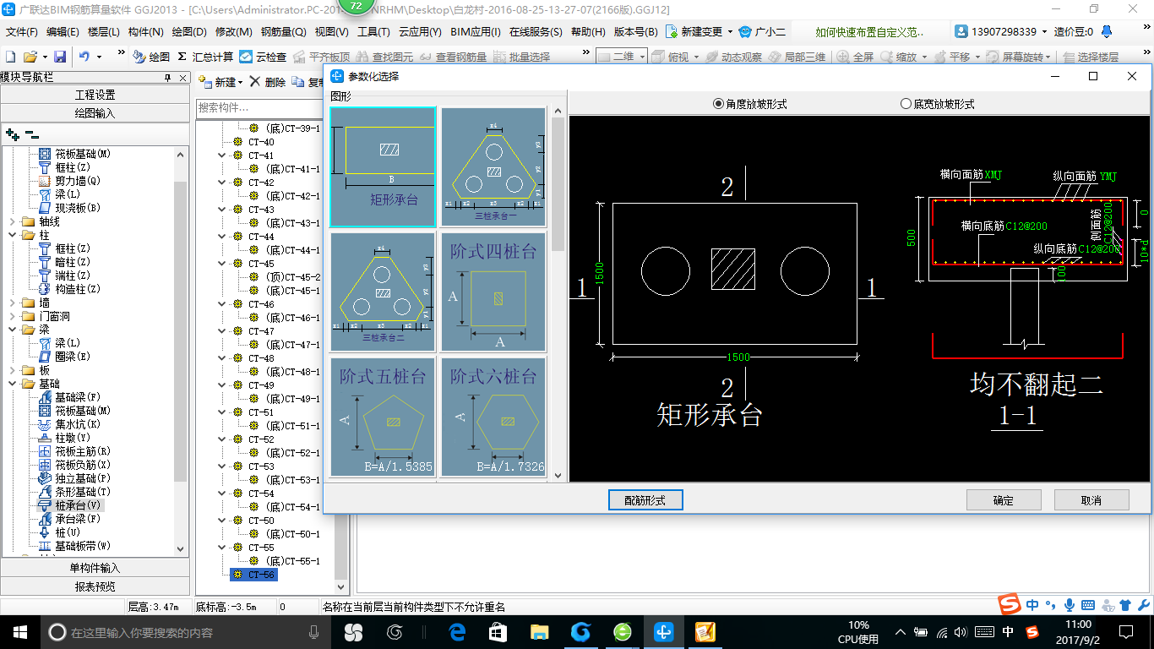Click the new file icon in toolbar
Screen dimensions: 1154x649
pos(10,57)
